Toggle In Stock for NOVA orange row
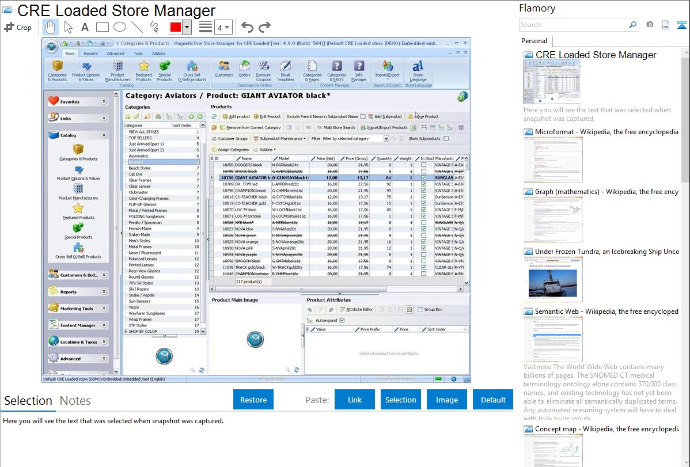This screenshot has height=467, width=690. point(424,242)
